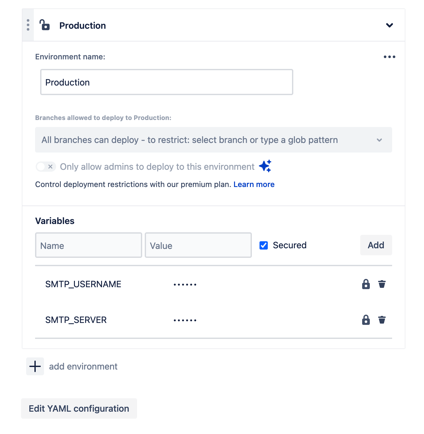Enable only allow admins to deploy
Screen dimensions: 424x434
45,167
